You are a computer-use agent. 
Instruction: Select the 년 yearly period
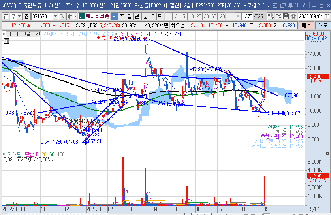pyautogui.click(x=137, y=16)
